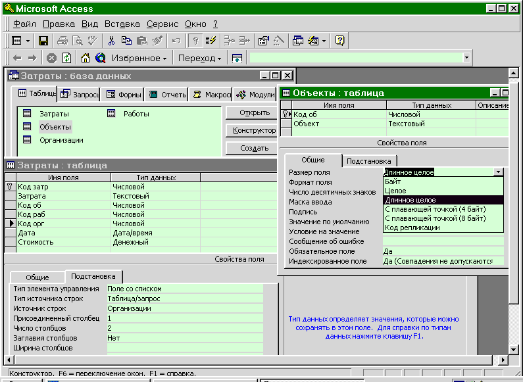Switch to the Запросы tab in database window

80,95
